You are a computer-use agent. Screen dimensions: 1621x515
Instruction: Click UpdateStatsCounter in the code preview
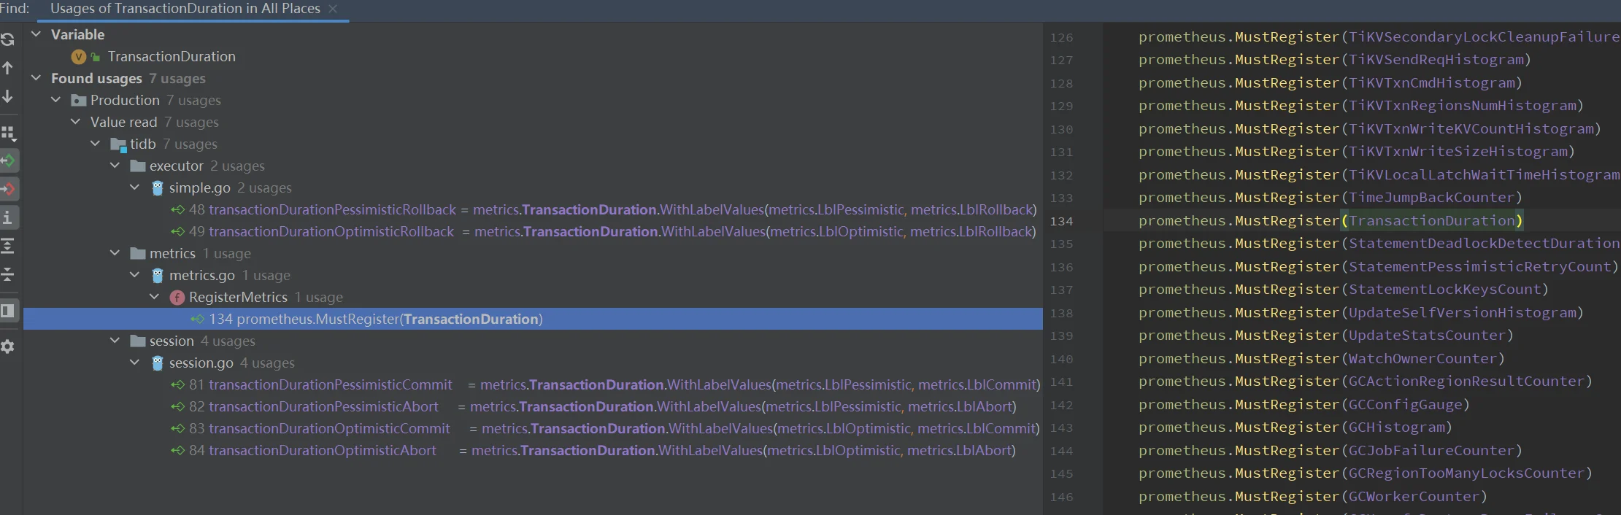click(1428, 335)
